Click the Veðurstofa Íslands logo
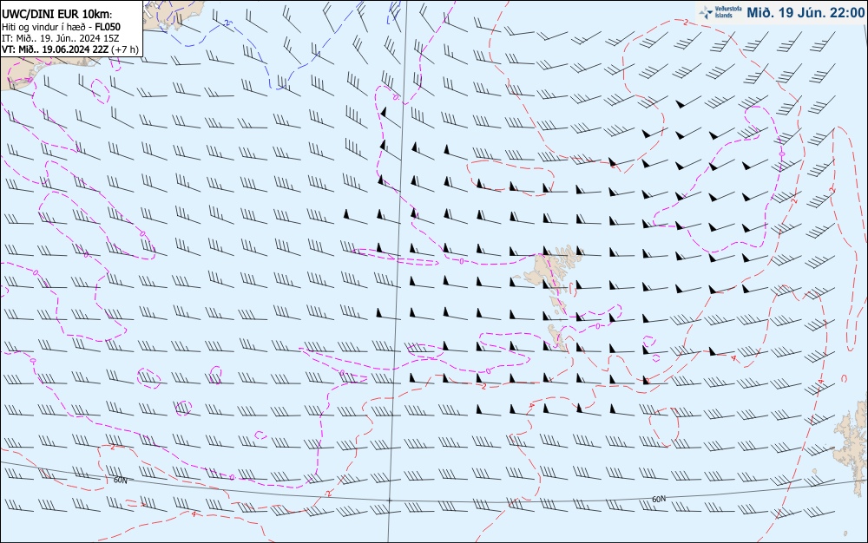The width and height of the screenshot is (868, 543). coord(720,12)
